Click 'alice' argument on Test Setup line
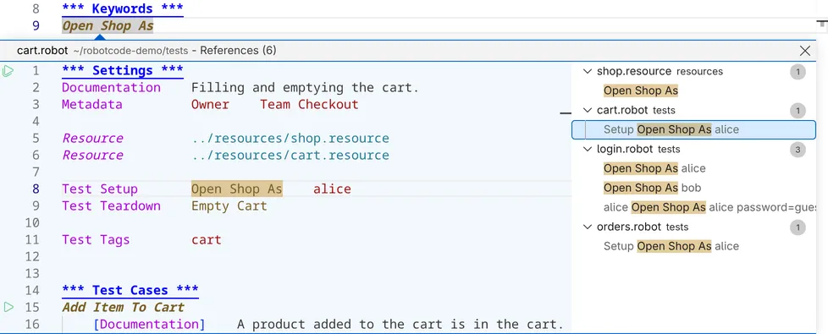Viewport: 828px width, 334px height. tap(332, 189)
